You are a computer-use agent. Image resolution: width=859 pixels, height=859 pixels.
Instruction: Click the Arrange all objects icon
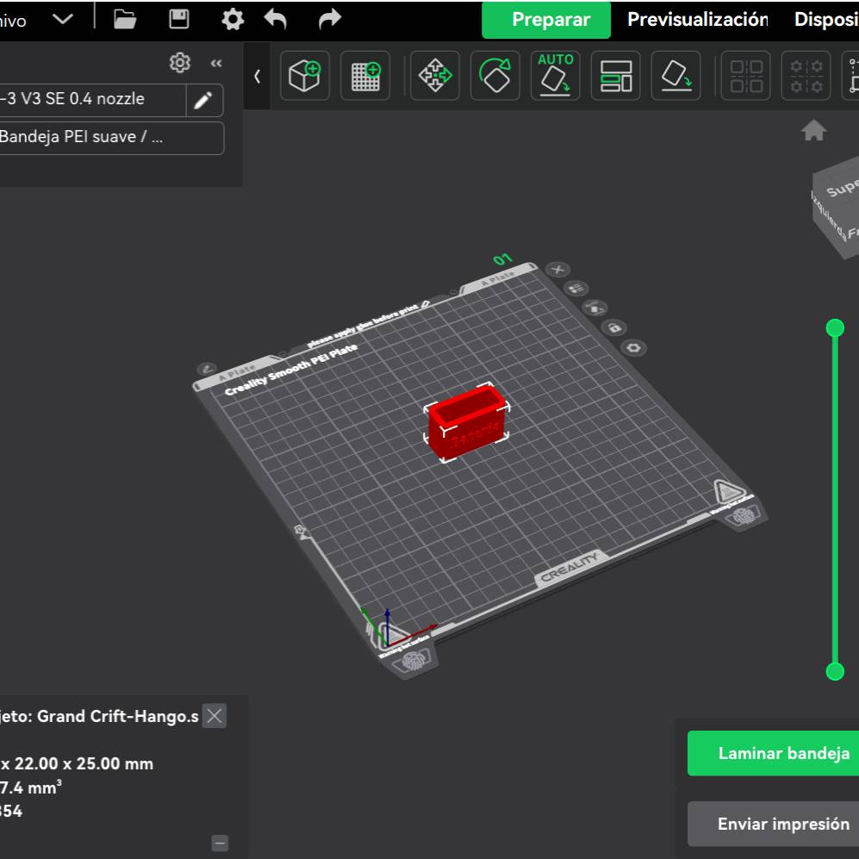tap(616, 76)
